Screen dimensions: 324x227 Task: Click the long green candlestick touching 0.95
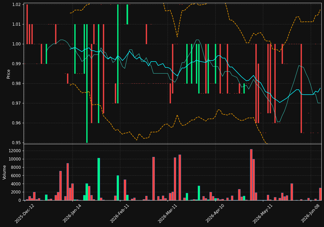click(x=87, y=83)
